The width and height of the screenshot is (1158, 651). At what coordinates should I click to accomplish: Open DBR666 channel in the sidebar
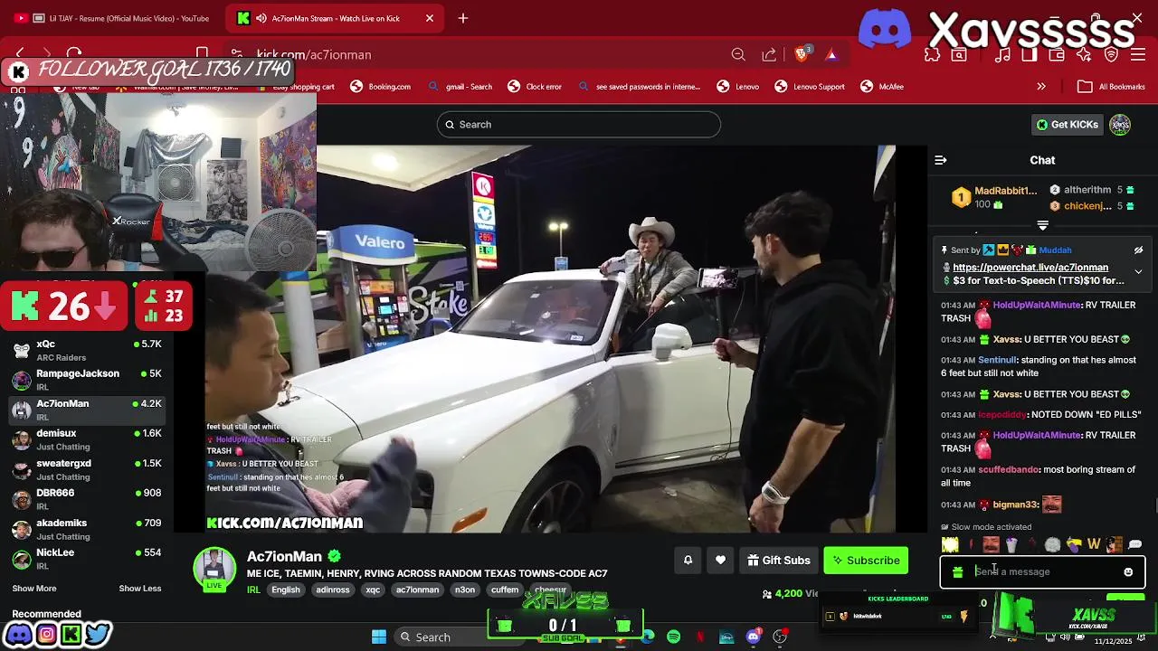[x=87, y=499]
